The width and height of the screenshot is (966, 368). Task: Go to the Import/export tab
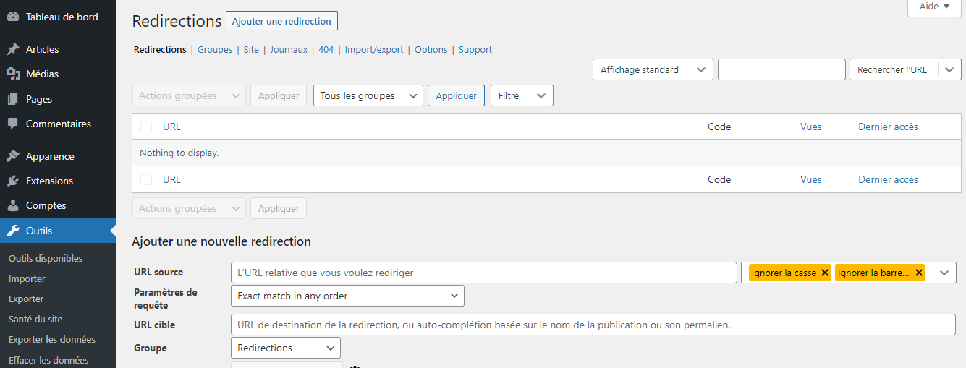(x=374, y=50)
